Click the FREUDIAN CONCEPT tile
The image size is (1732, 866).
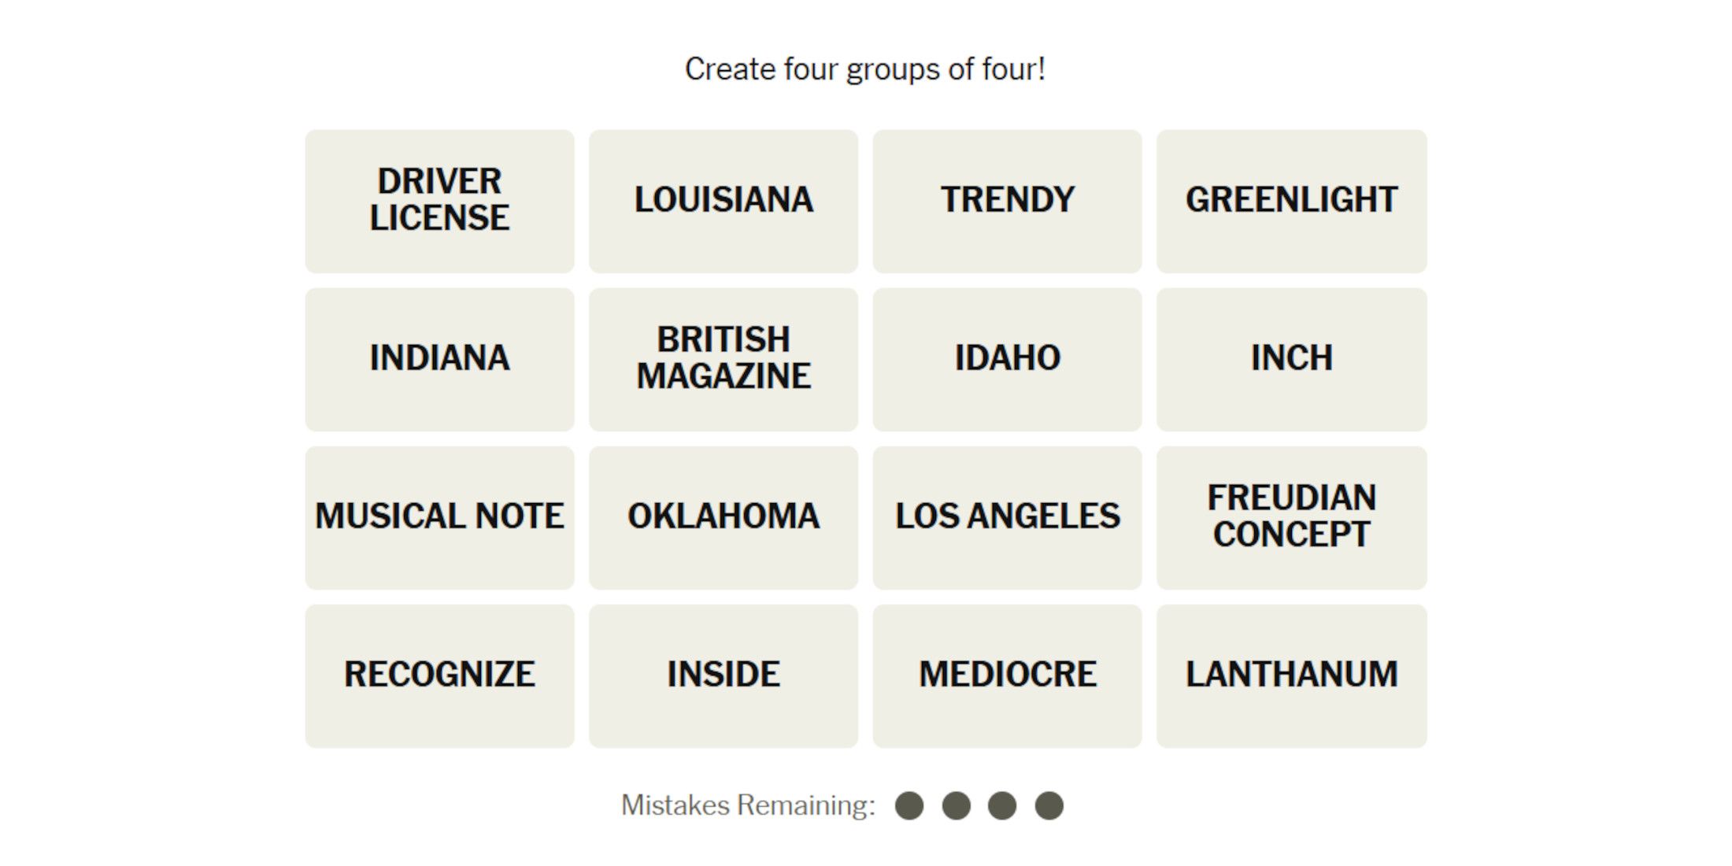[1291, 517]
